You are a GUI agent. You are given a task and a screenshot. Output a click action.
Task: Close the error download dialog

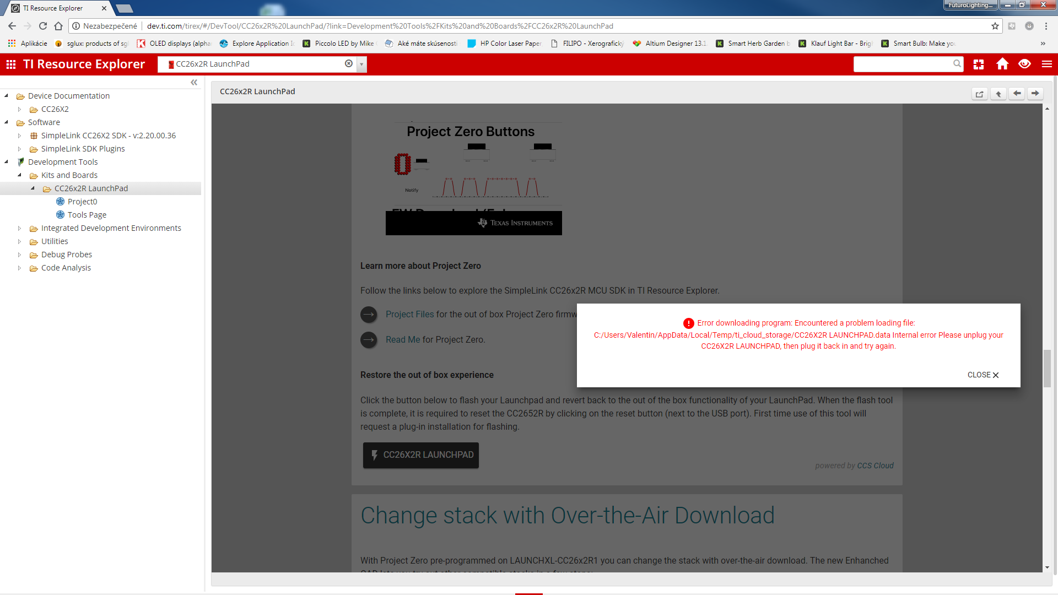[983, 375]
